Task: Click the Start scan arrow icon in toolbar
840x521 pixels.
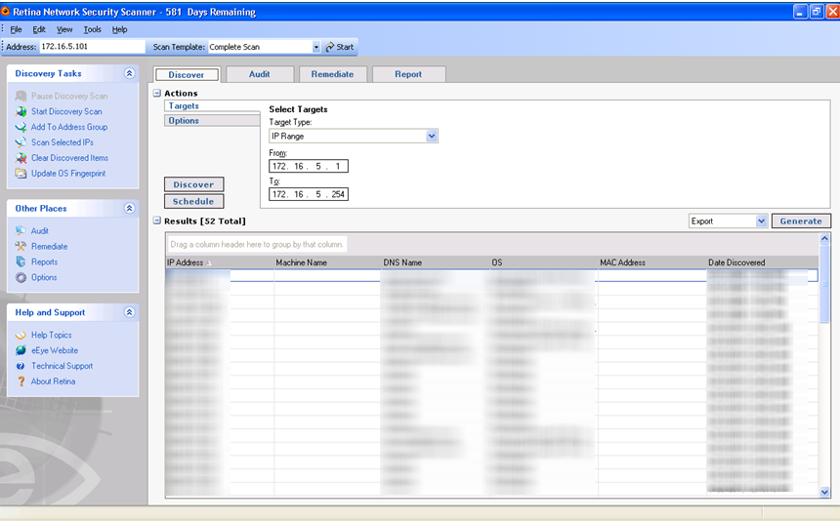Action: pos(329,47)
